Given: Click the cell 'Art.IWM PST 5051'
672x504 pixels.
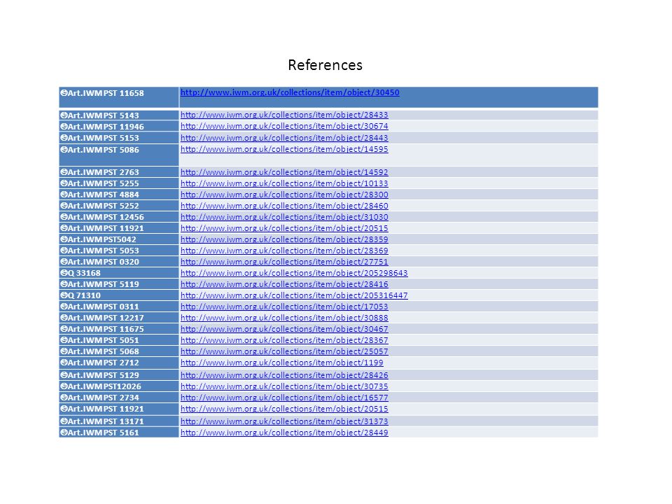Looking at the screenshot, I should click(x=119, y=340).
